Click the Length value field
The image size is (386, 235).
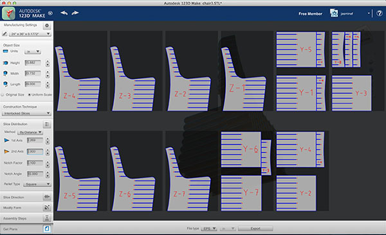(33, 84)
